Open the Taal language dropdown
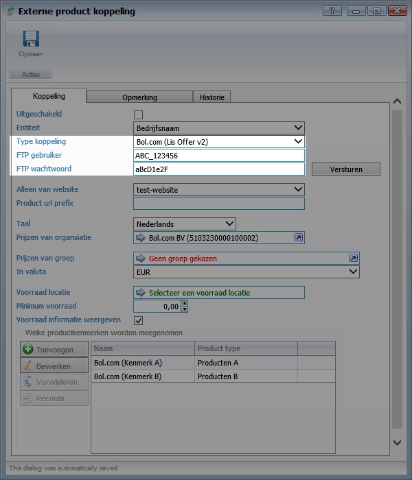The height and width of the screenshot is (480, 412). [x=229, y=224]
